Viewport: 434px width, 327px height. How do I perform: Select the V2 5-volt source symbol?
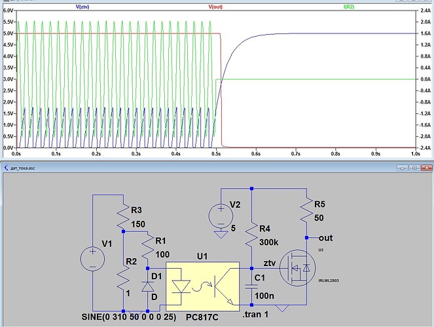pos(221,216)
